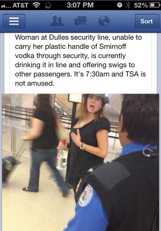Screen dimensions: 161x231
Task: Tap the 52% battery percentage
Action: (x=141, y=5)
